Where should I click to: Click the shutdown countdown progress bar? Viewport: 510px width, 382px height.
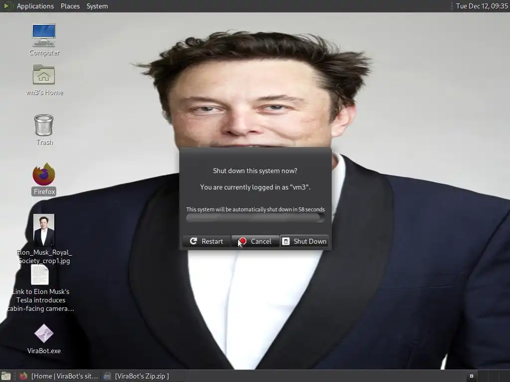pyautogui.click(x=255, y=218)
